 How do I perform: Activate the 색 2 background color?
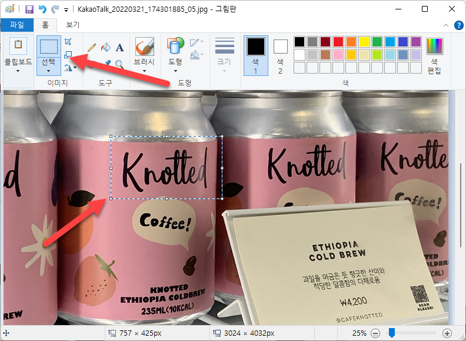pyautogui.click(x=280, y=57)
